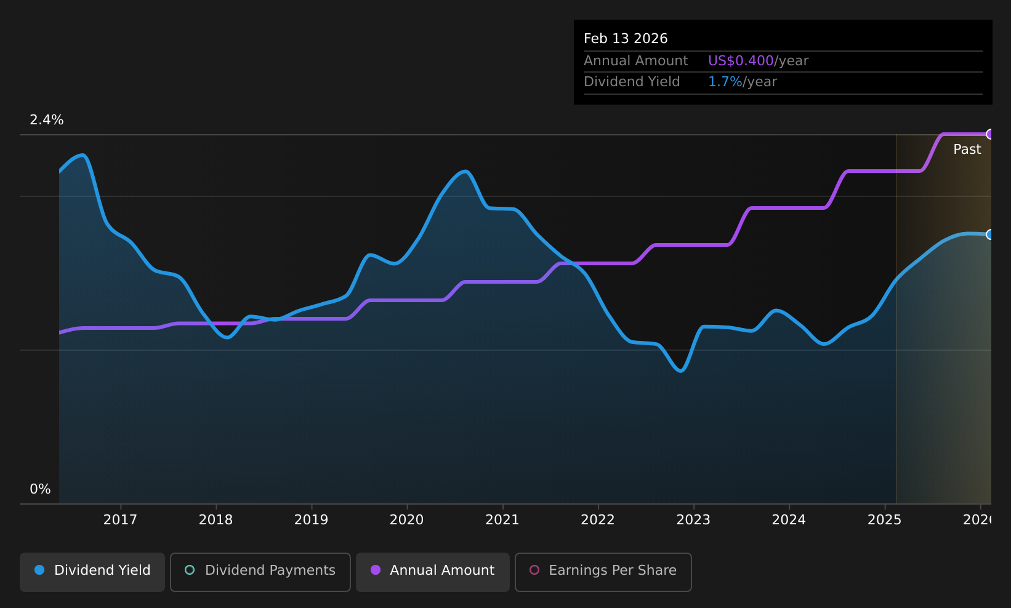Toggle the Annual Amount series
The width and height of the screenshot is (1011, 608).
[433, 572]
